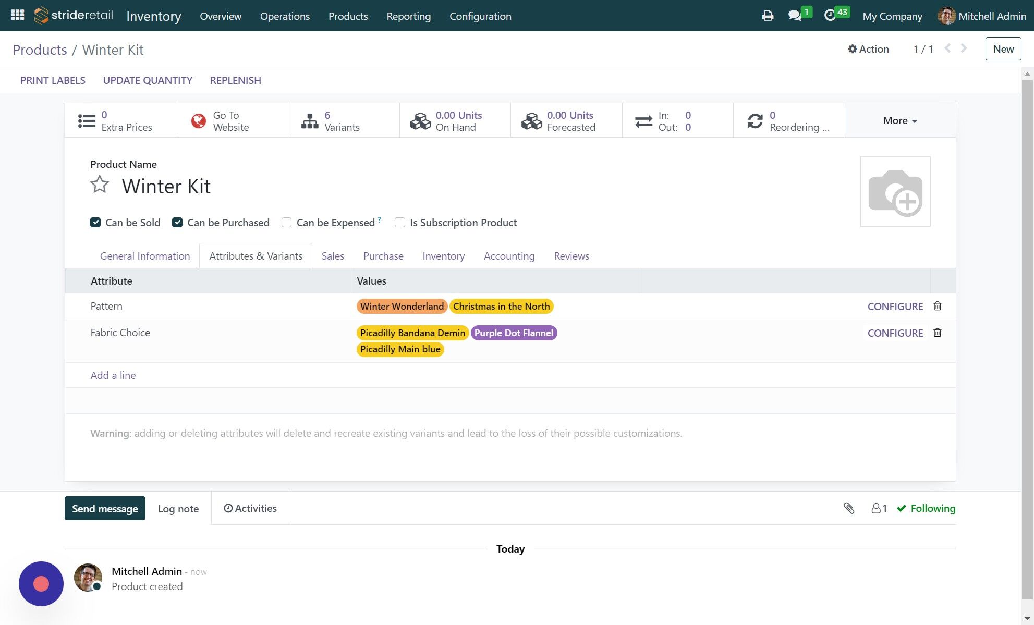Click Mitchell Admin avatar in chatter message
The height and width of the screenshot is (625, 1034).
(x=88, y=578)
